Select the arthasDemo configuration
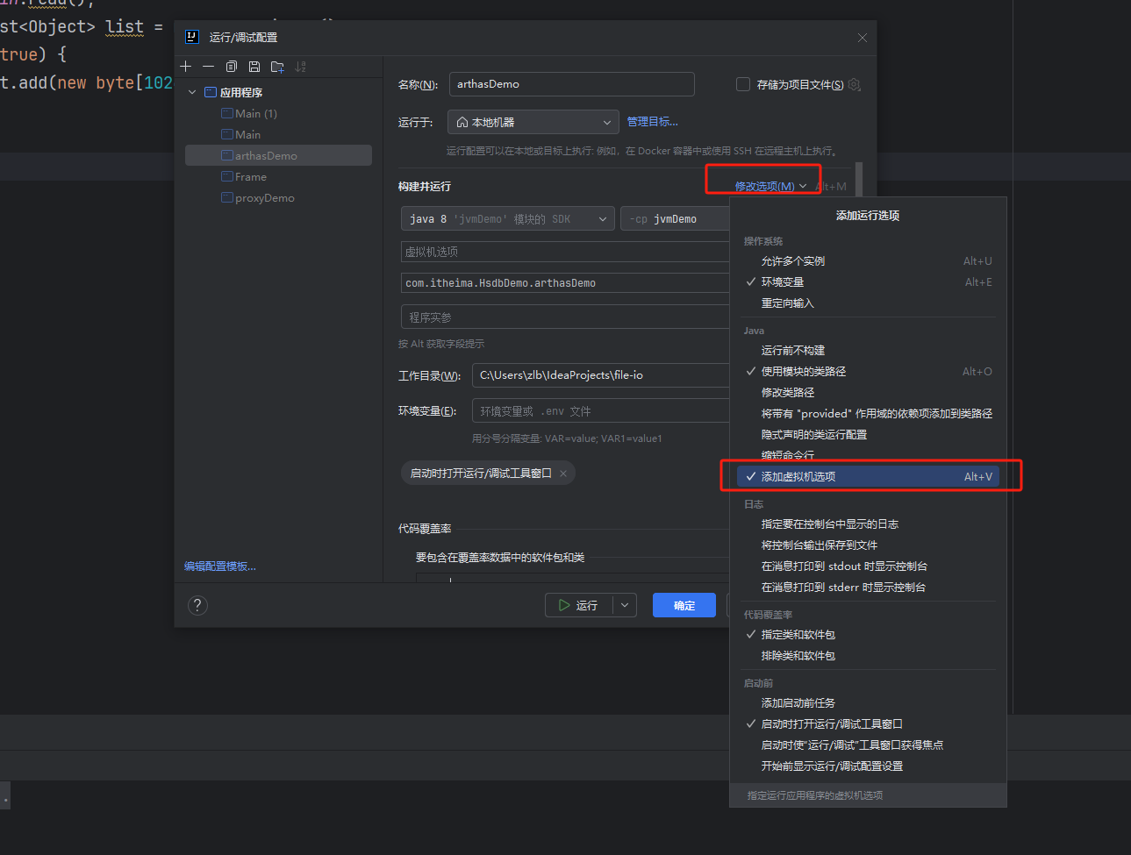This screenshot has width=1131, height=855. [x=278, y=156]
